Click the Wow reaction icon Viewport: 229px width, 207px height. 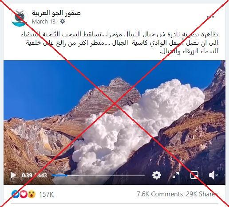click(32, 194)
